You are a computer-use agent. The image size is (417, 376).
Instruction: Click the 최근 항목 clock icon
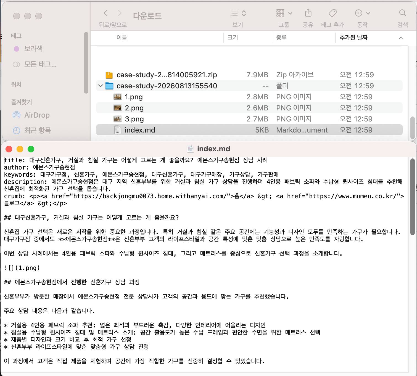pos(17,131)
